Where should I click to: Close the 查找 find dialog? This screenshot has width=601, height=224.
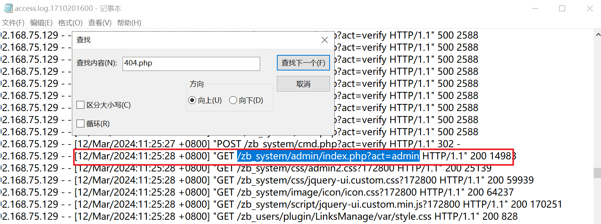point(324,40)
